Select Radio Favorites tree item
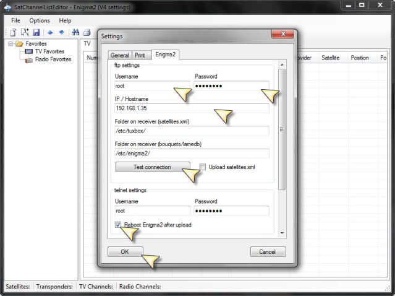Viewport: 395px width, 296px height. tap(53, 59)
